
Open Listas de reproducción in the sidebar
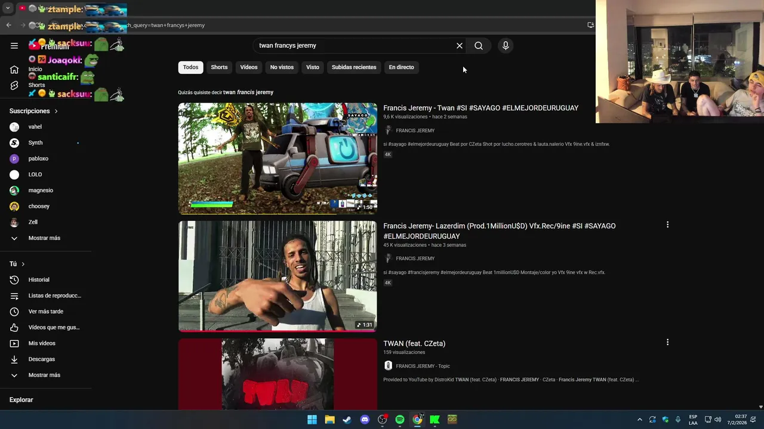point(46,296)
